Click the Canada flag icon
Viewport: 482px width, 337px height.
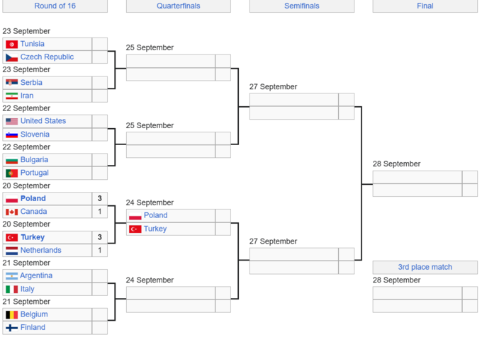point(11,212)
